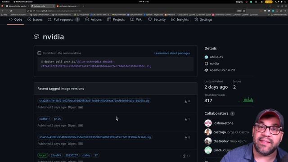Click EinoHR's avatar
Viewport: 288px width, 162px height.
click(208, 150)
